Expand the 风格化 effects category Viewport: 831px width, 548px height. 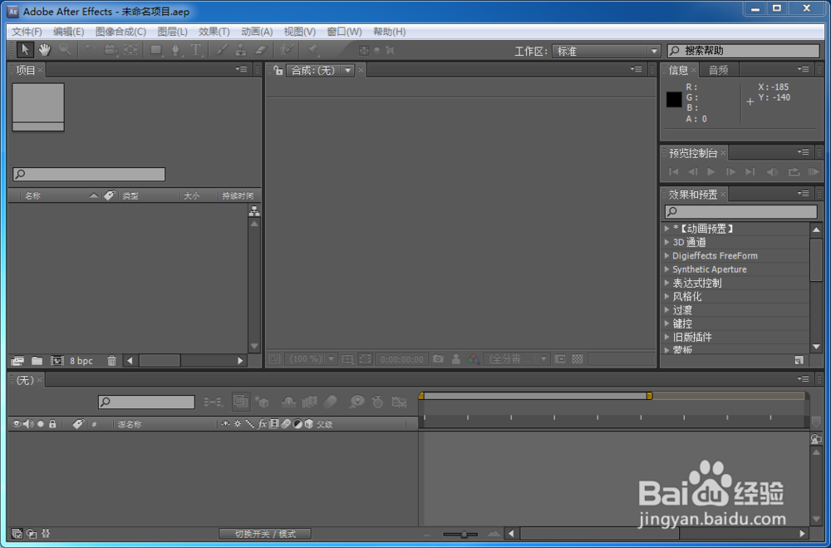pyautogui.click(x=666, y=297)
